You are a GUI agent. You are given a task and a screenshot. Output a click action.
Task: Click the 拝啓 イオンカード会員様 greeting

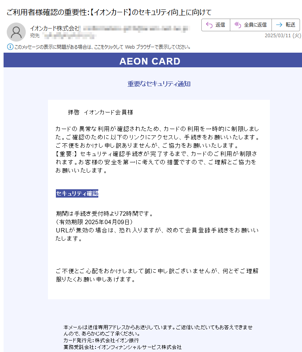point(100,112)
